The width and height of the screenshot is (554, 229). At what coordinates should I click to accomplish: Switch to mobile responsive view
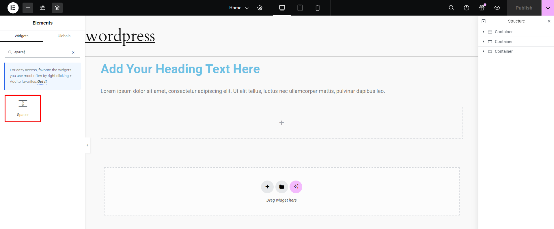click(318, 8)
